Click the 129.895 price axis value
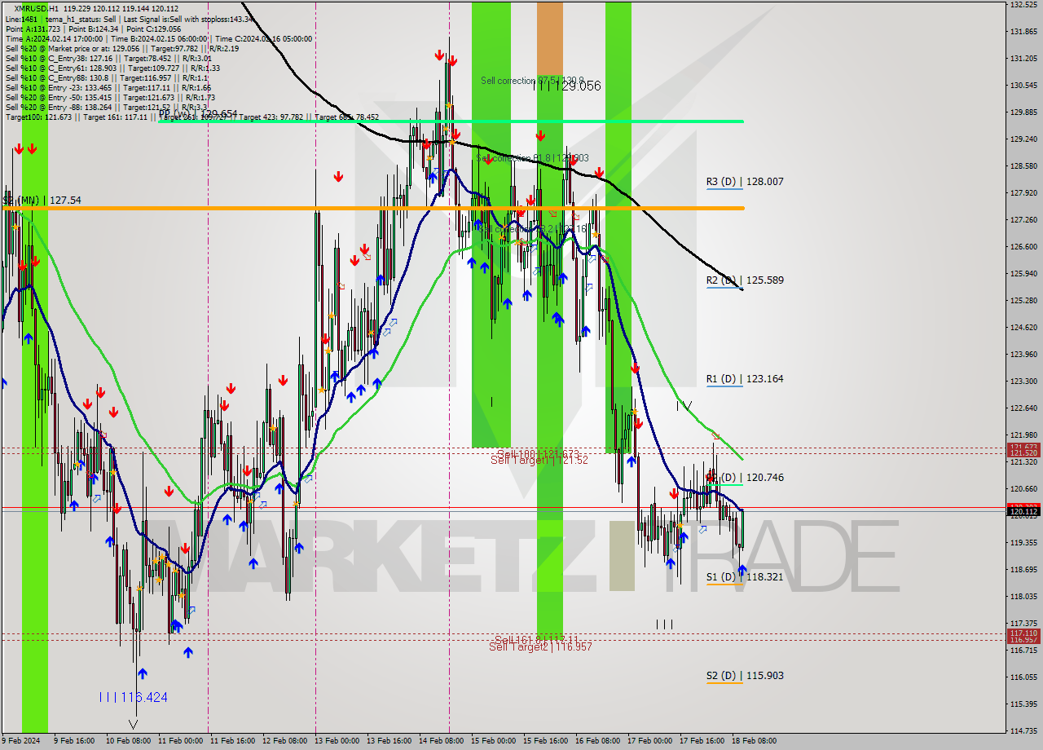 [x=1023, y=112]
